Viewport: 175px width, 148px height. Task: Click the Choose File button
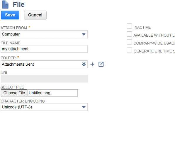click(14, 93)
